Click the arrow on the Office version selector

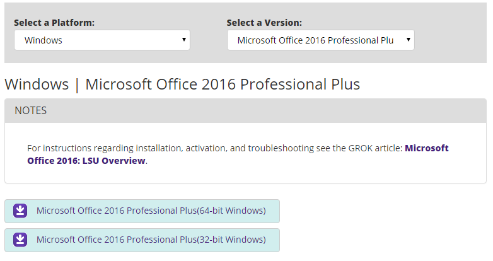pyautogui.click(x=408, y=40)
